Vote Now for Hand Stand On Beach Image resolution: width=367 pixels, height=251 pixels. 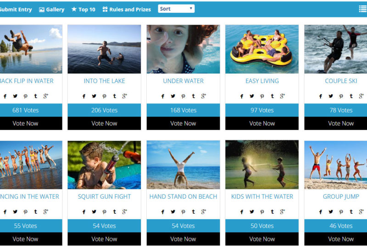point(183,239)
